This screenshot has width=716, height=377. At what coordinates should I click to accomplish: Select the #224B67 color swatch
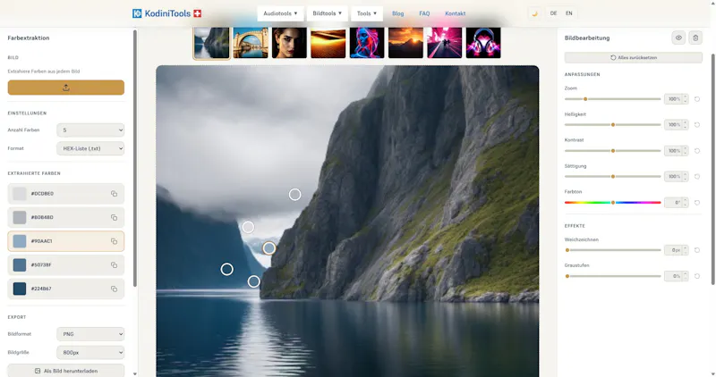20,289
